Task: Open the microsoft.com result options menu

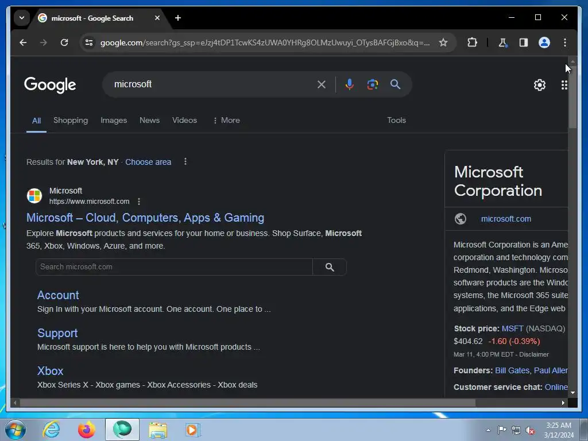Action: (x=139, y=202)
